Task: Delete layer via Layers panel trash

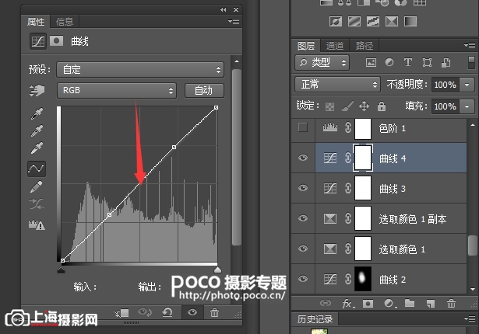Action: point(451,303)
